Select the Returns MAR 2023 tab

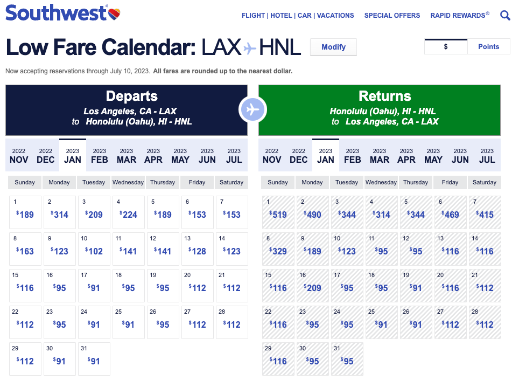coord(380,155)
